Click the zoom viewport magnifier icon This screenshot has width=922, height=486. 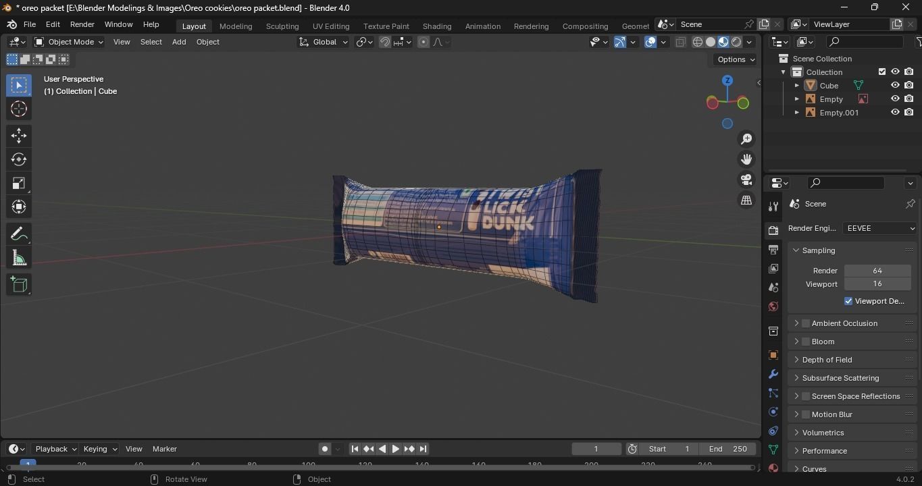click(x=746, y=139)
